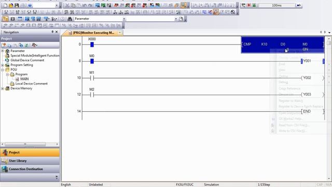Select the M0 contact on rung 8
332x187 pixels.
(x=92, y=61)
